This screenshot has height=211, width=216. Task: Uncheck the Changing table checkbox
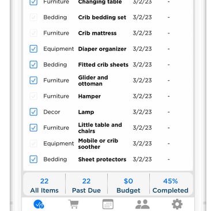click(33, 2)
